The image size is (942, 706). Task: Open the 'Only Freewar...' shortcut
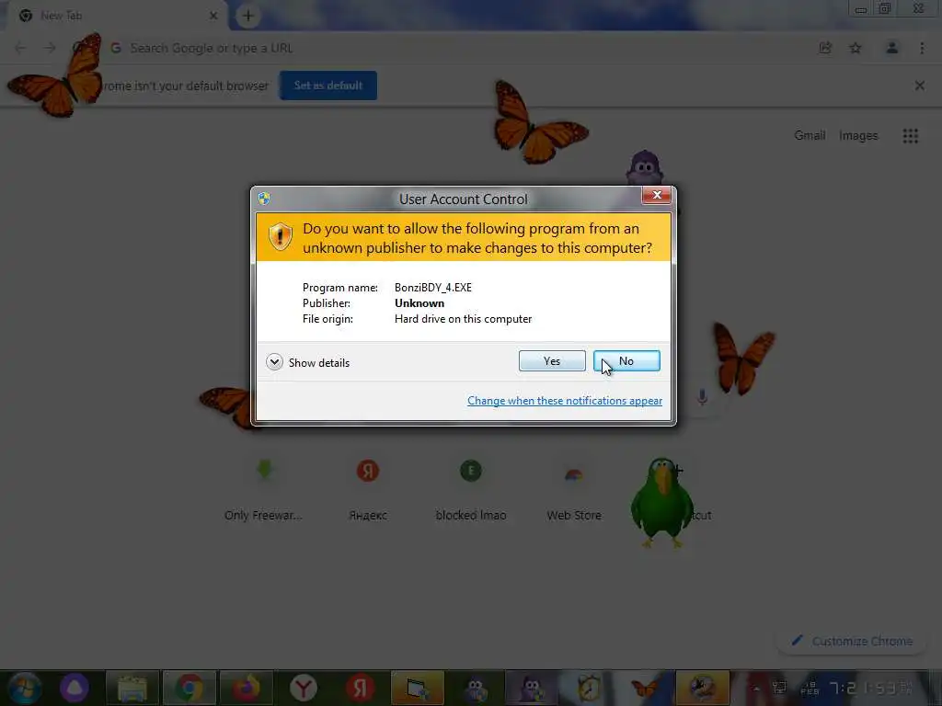tap(264, 489)
